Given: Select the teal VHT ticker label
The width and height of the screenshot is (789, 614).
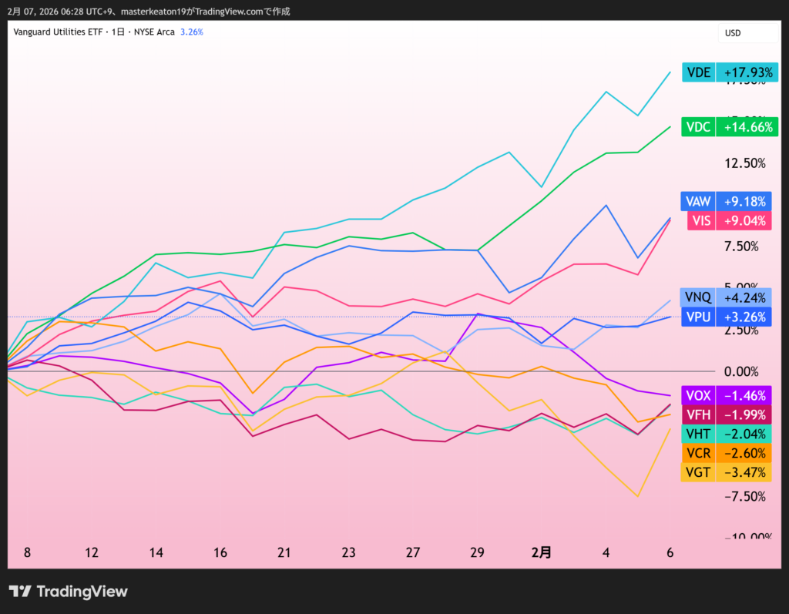Looking at the screenshot, I should (x=699, y=434).
